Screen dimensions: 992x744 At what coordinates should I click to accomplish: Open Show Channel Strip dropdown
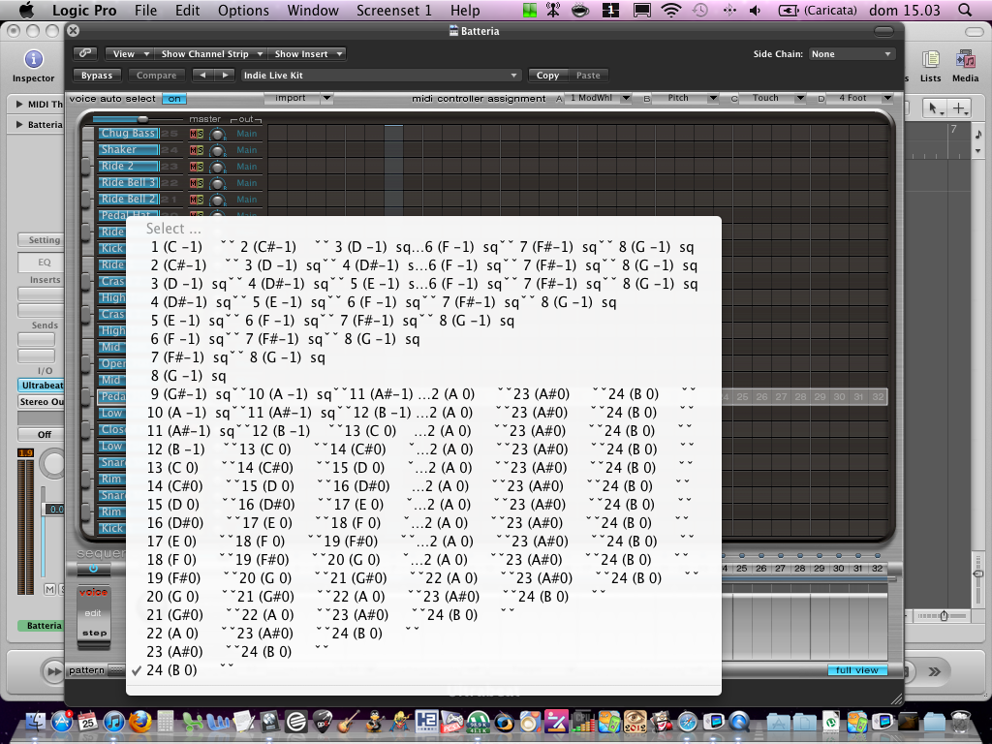point(211,54)
